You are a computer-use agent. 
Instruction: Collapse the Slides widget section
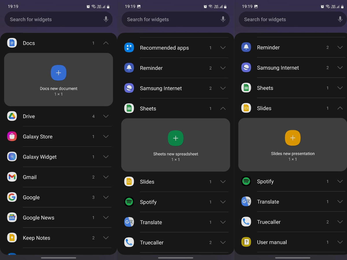point(340,108)
